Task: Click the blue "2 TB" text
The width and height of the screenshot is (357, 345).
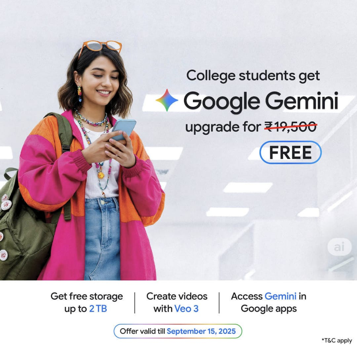Action: (x=98, y=309)
